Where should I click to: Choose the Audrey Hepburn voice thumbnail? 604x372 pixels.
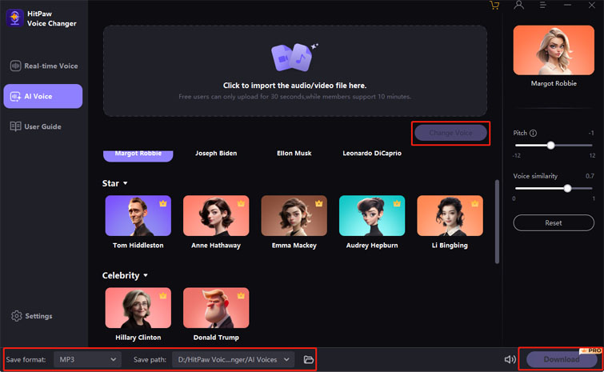372,216
